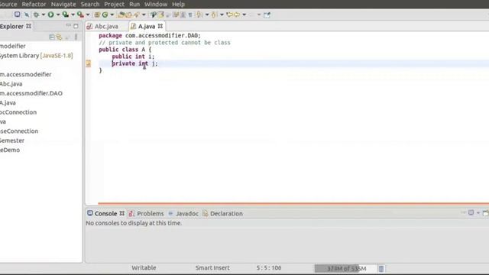Open the Previous Annotation dropdown arrow
Screen dimensions: 489x275
pyautogui.click(x=222, y=15)
